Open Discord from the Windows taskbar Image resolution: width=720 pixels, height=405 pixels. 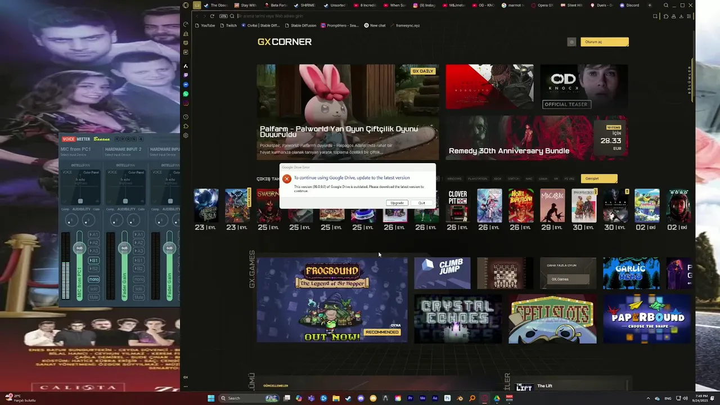tap(361, 398)
